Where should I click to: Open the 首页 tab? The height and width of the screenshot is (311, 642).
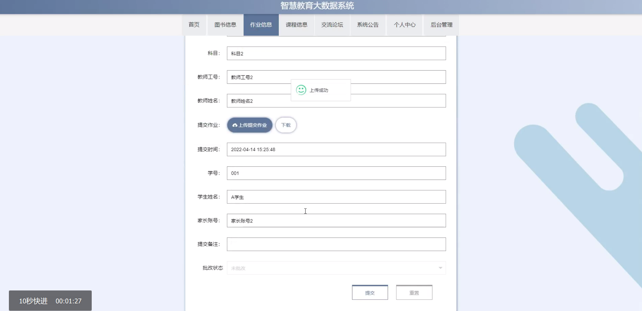tap(194, 25)
